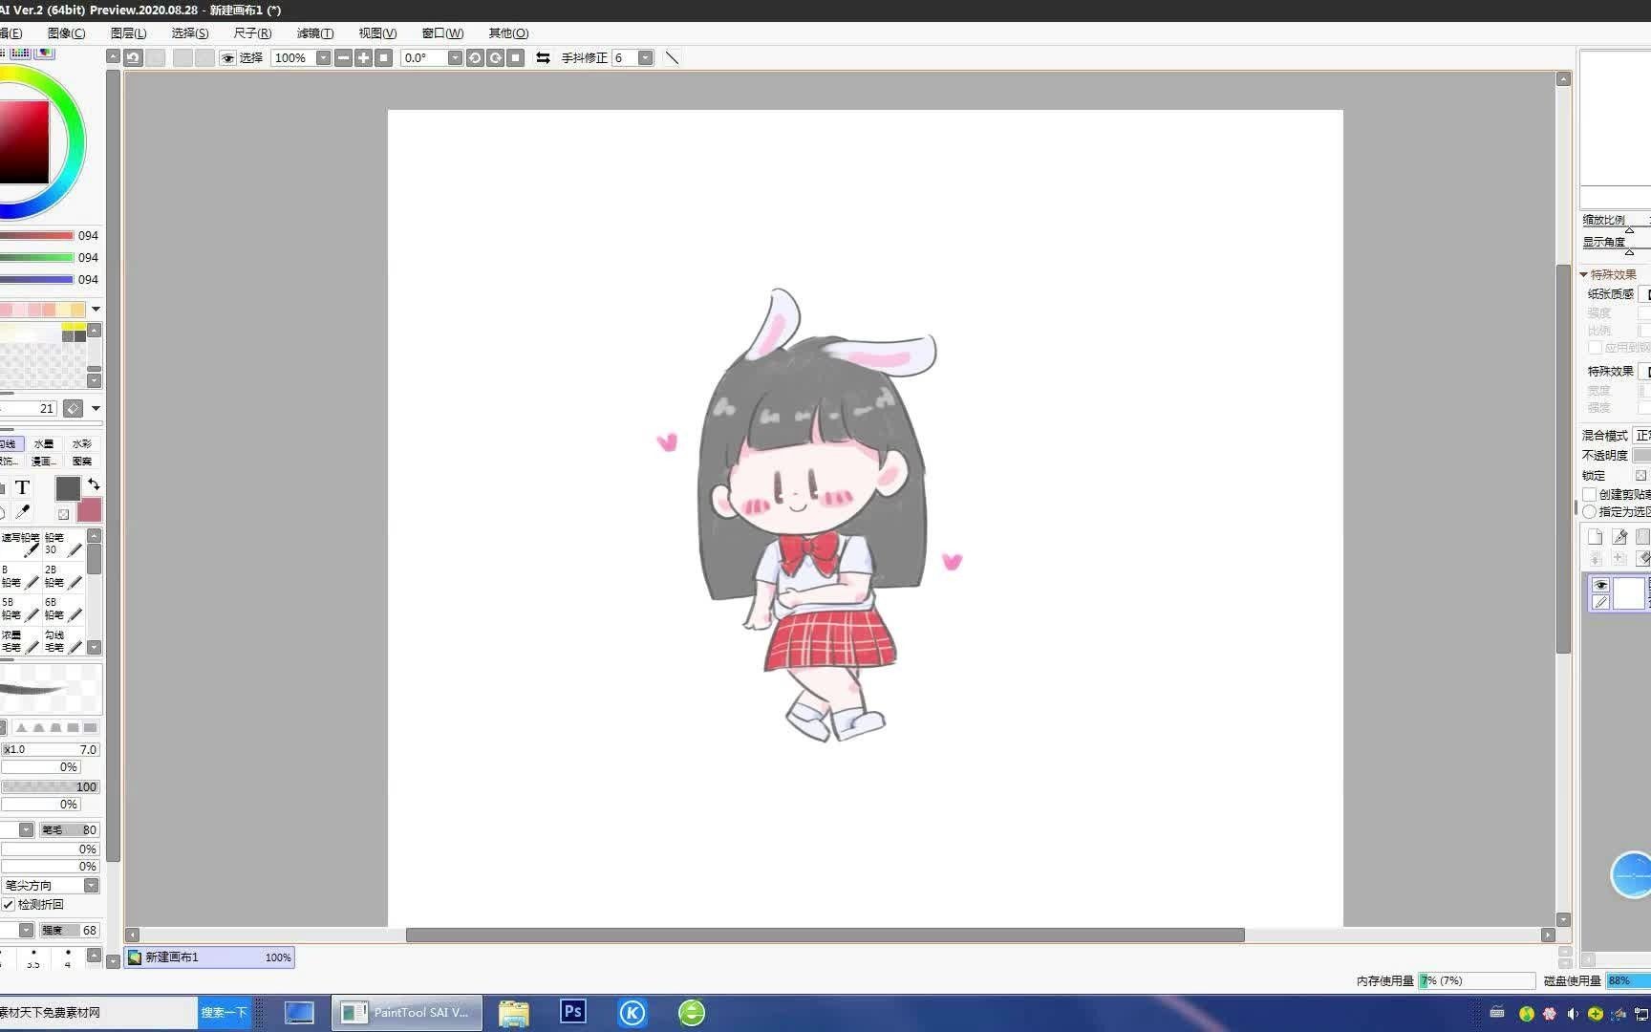Select the 速写铅笔 brush
Screen dimensions: 1651x1032
click(20, 544)
